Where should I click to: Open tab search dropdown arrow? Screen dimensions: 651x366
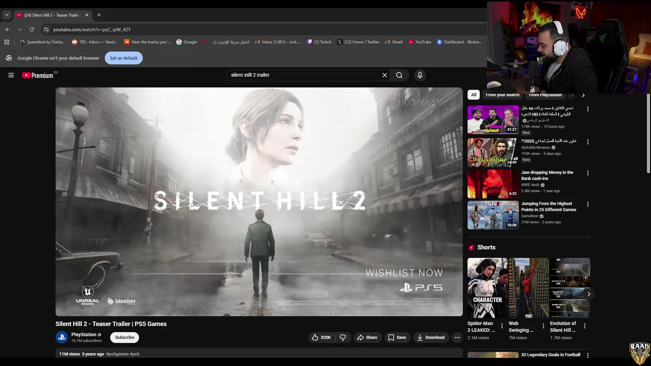(7, 15)
